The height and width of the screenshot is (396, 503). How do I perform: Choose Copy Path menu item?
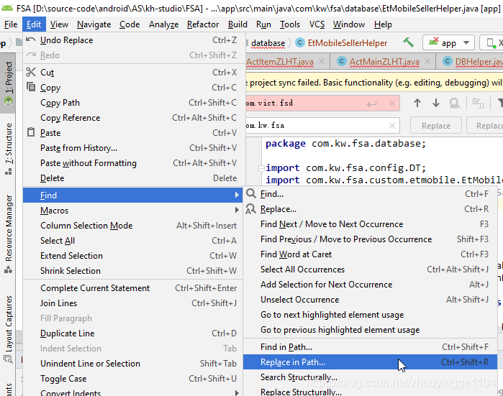[x=132, y=103]
